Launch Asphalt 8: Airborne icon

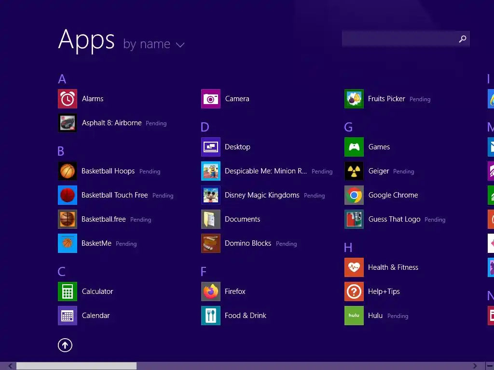[68, 123]
